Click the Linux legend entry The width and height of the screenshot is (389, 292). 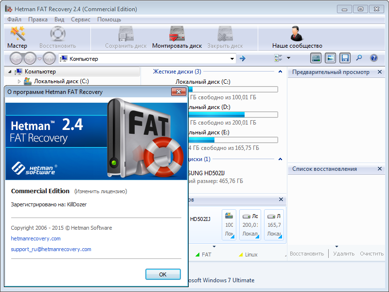pos(248,255)
